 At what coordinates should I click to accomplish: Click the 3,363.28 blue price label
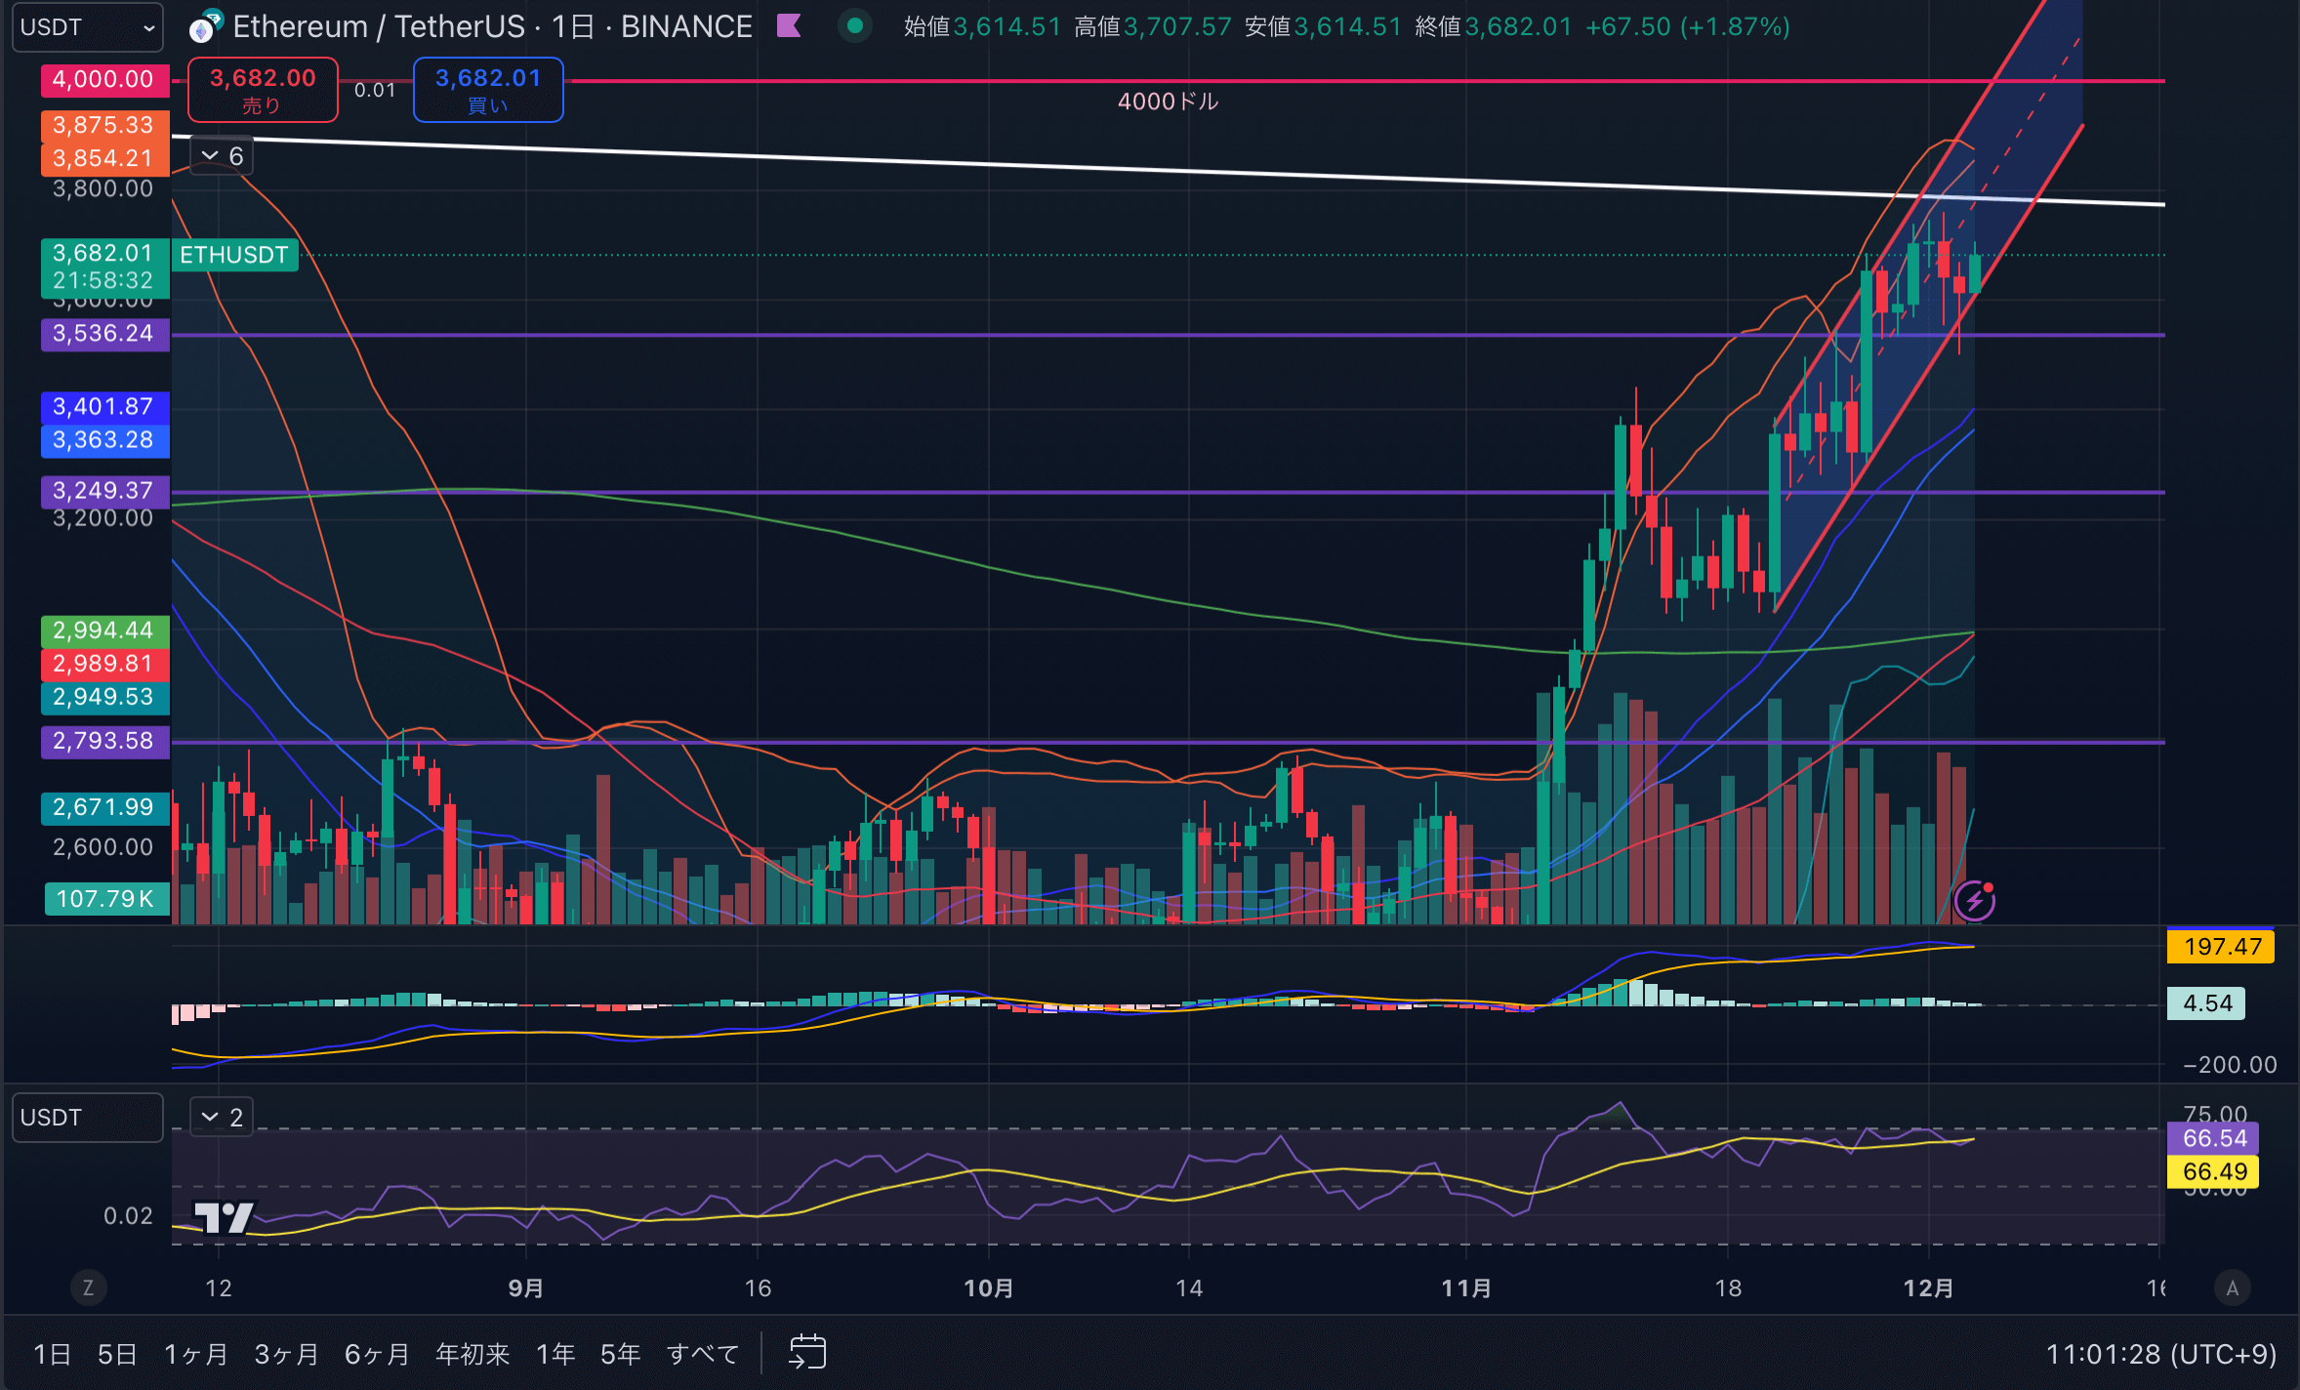point(104,440)
